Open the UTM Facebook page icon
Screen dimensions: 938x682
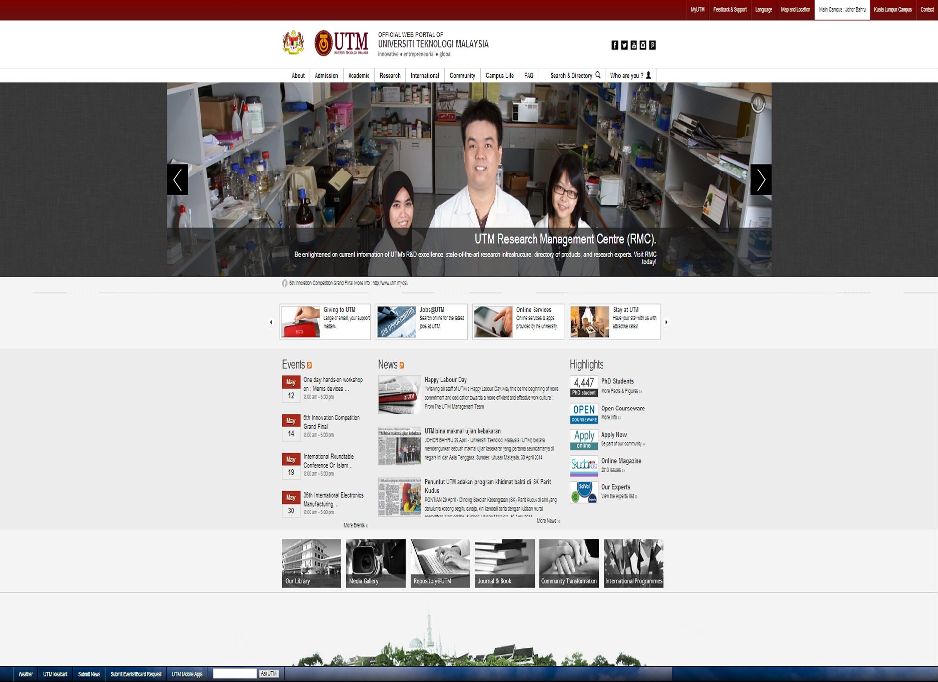614,45
